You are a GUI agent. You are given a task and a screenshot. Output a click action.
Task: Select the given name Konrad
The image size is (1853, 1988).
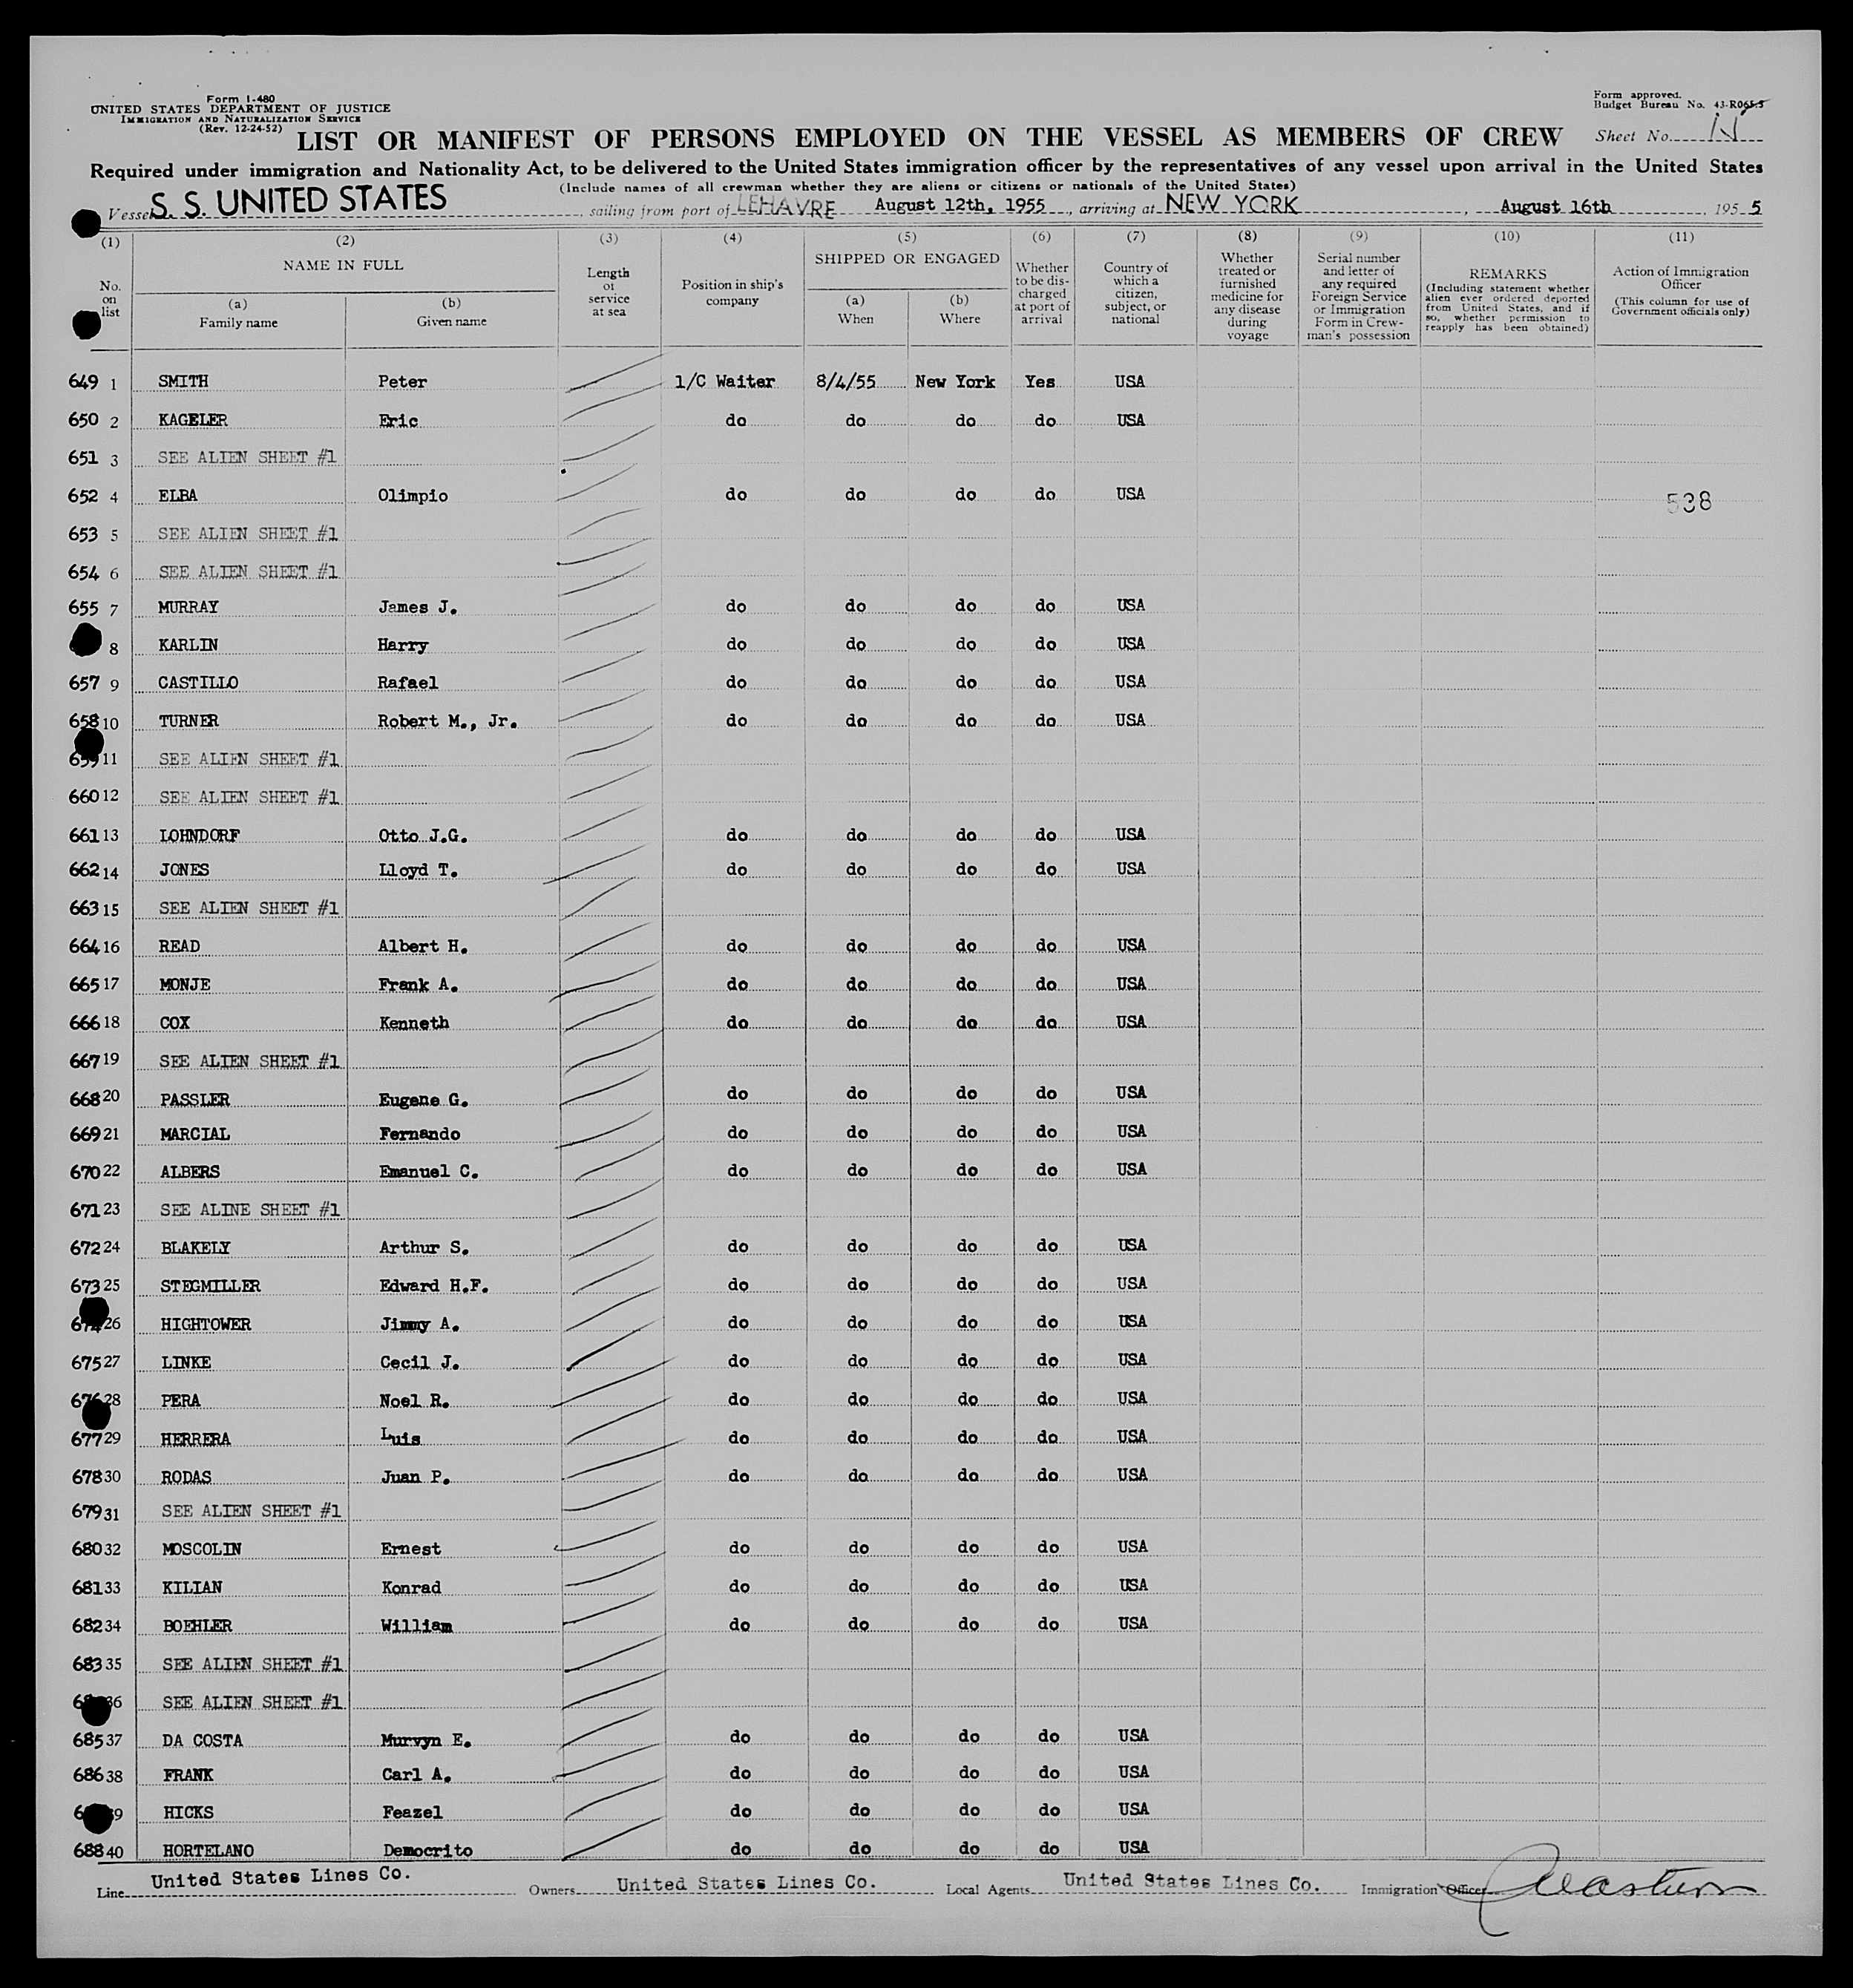[411, 1588]
